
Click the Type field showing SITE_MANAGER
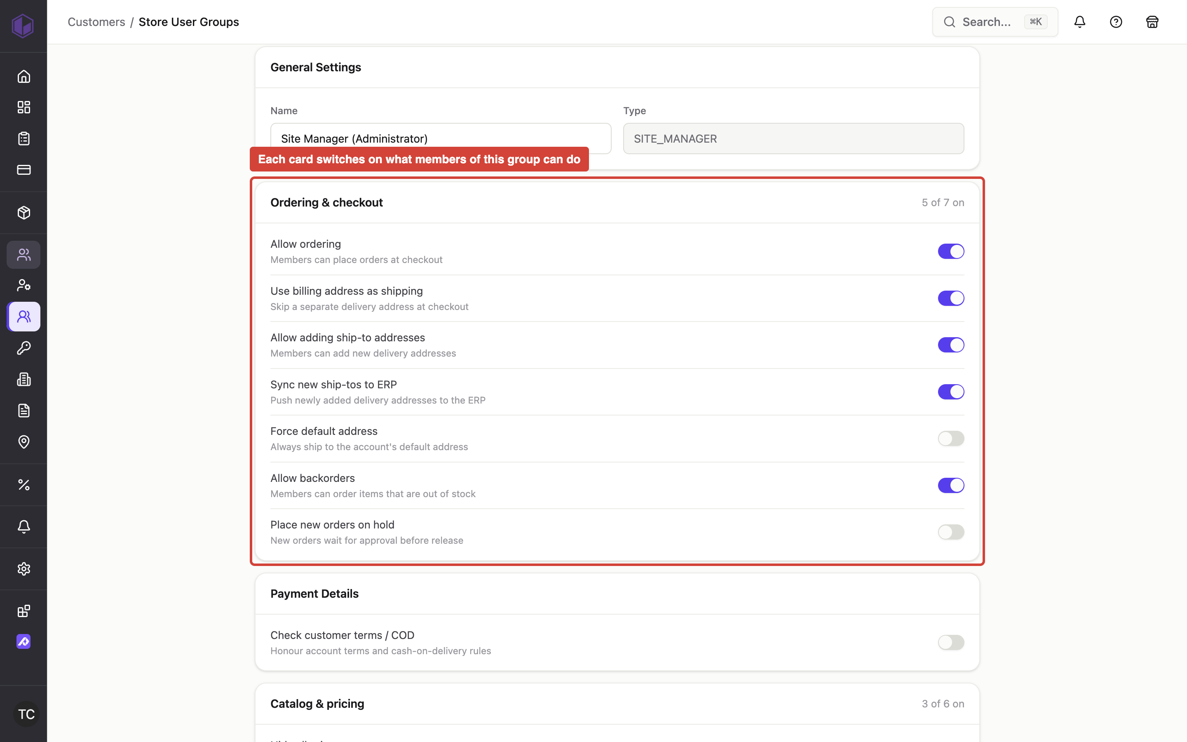[793, 139]
